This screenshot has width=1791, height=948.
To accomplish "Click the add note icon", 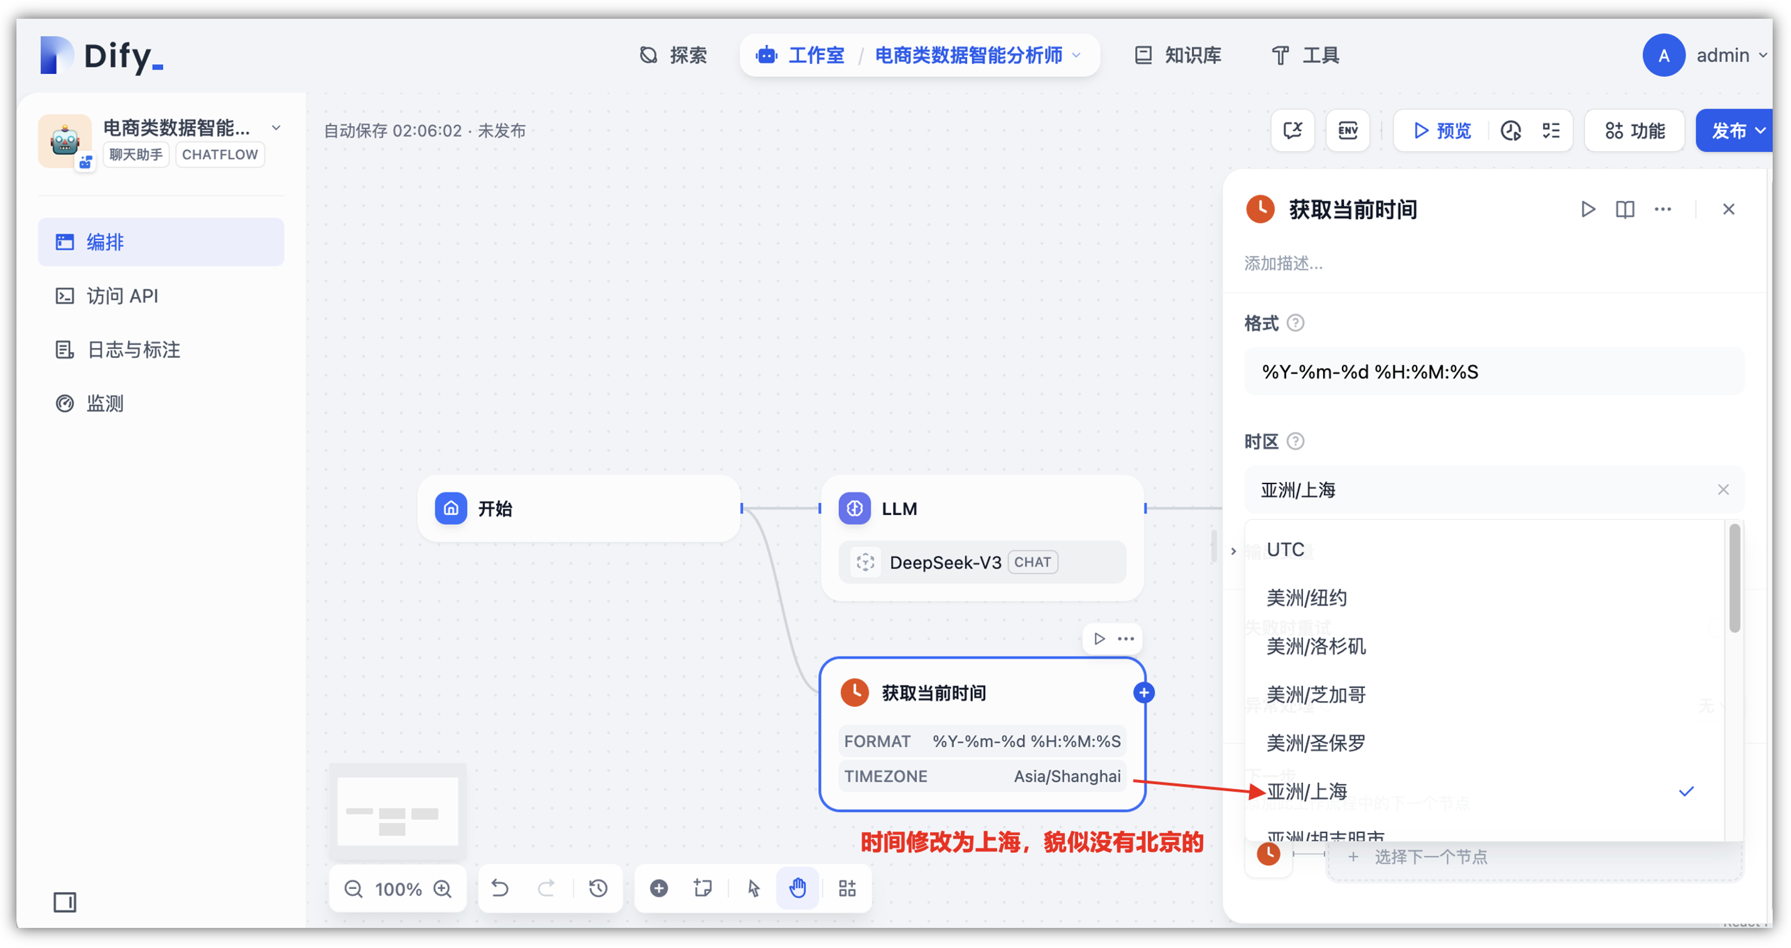I will (703, 888).
